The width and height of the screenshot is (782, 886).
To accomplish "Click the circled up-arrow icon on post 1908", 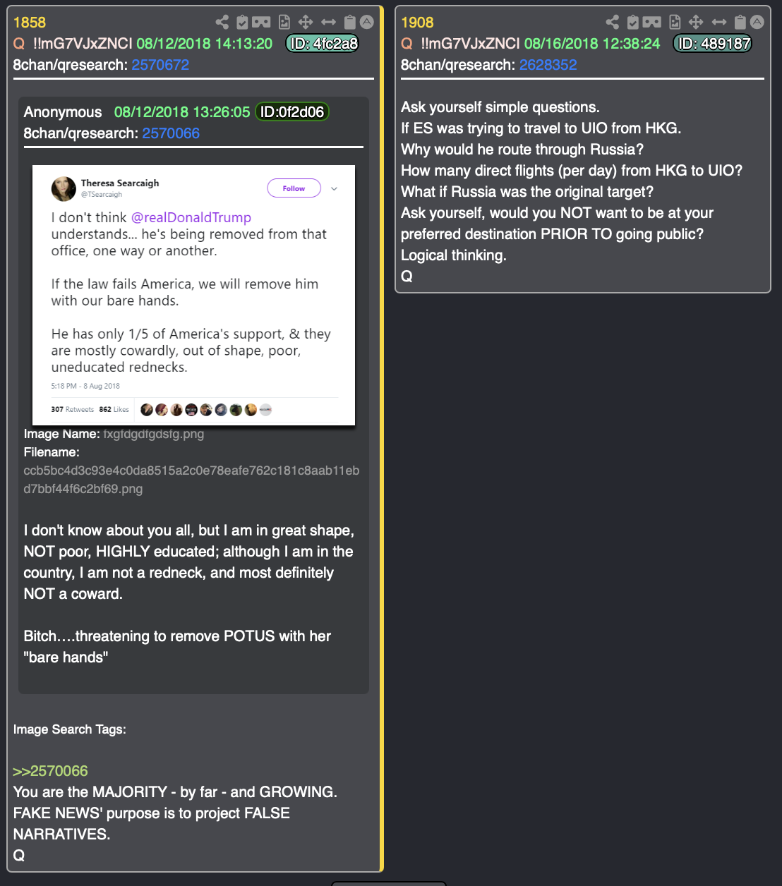I will tap(757, 22).
